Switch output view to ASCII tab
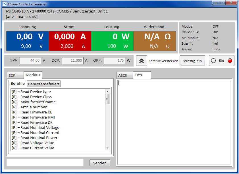Viewport: 239px width, 174px height. tap(123, 75)
